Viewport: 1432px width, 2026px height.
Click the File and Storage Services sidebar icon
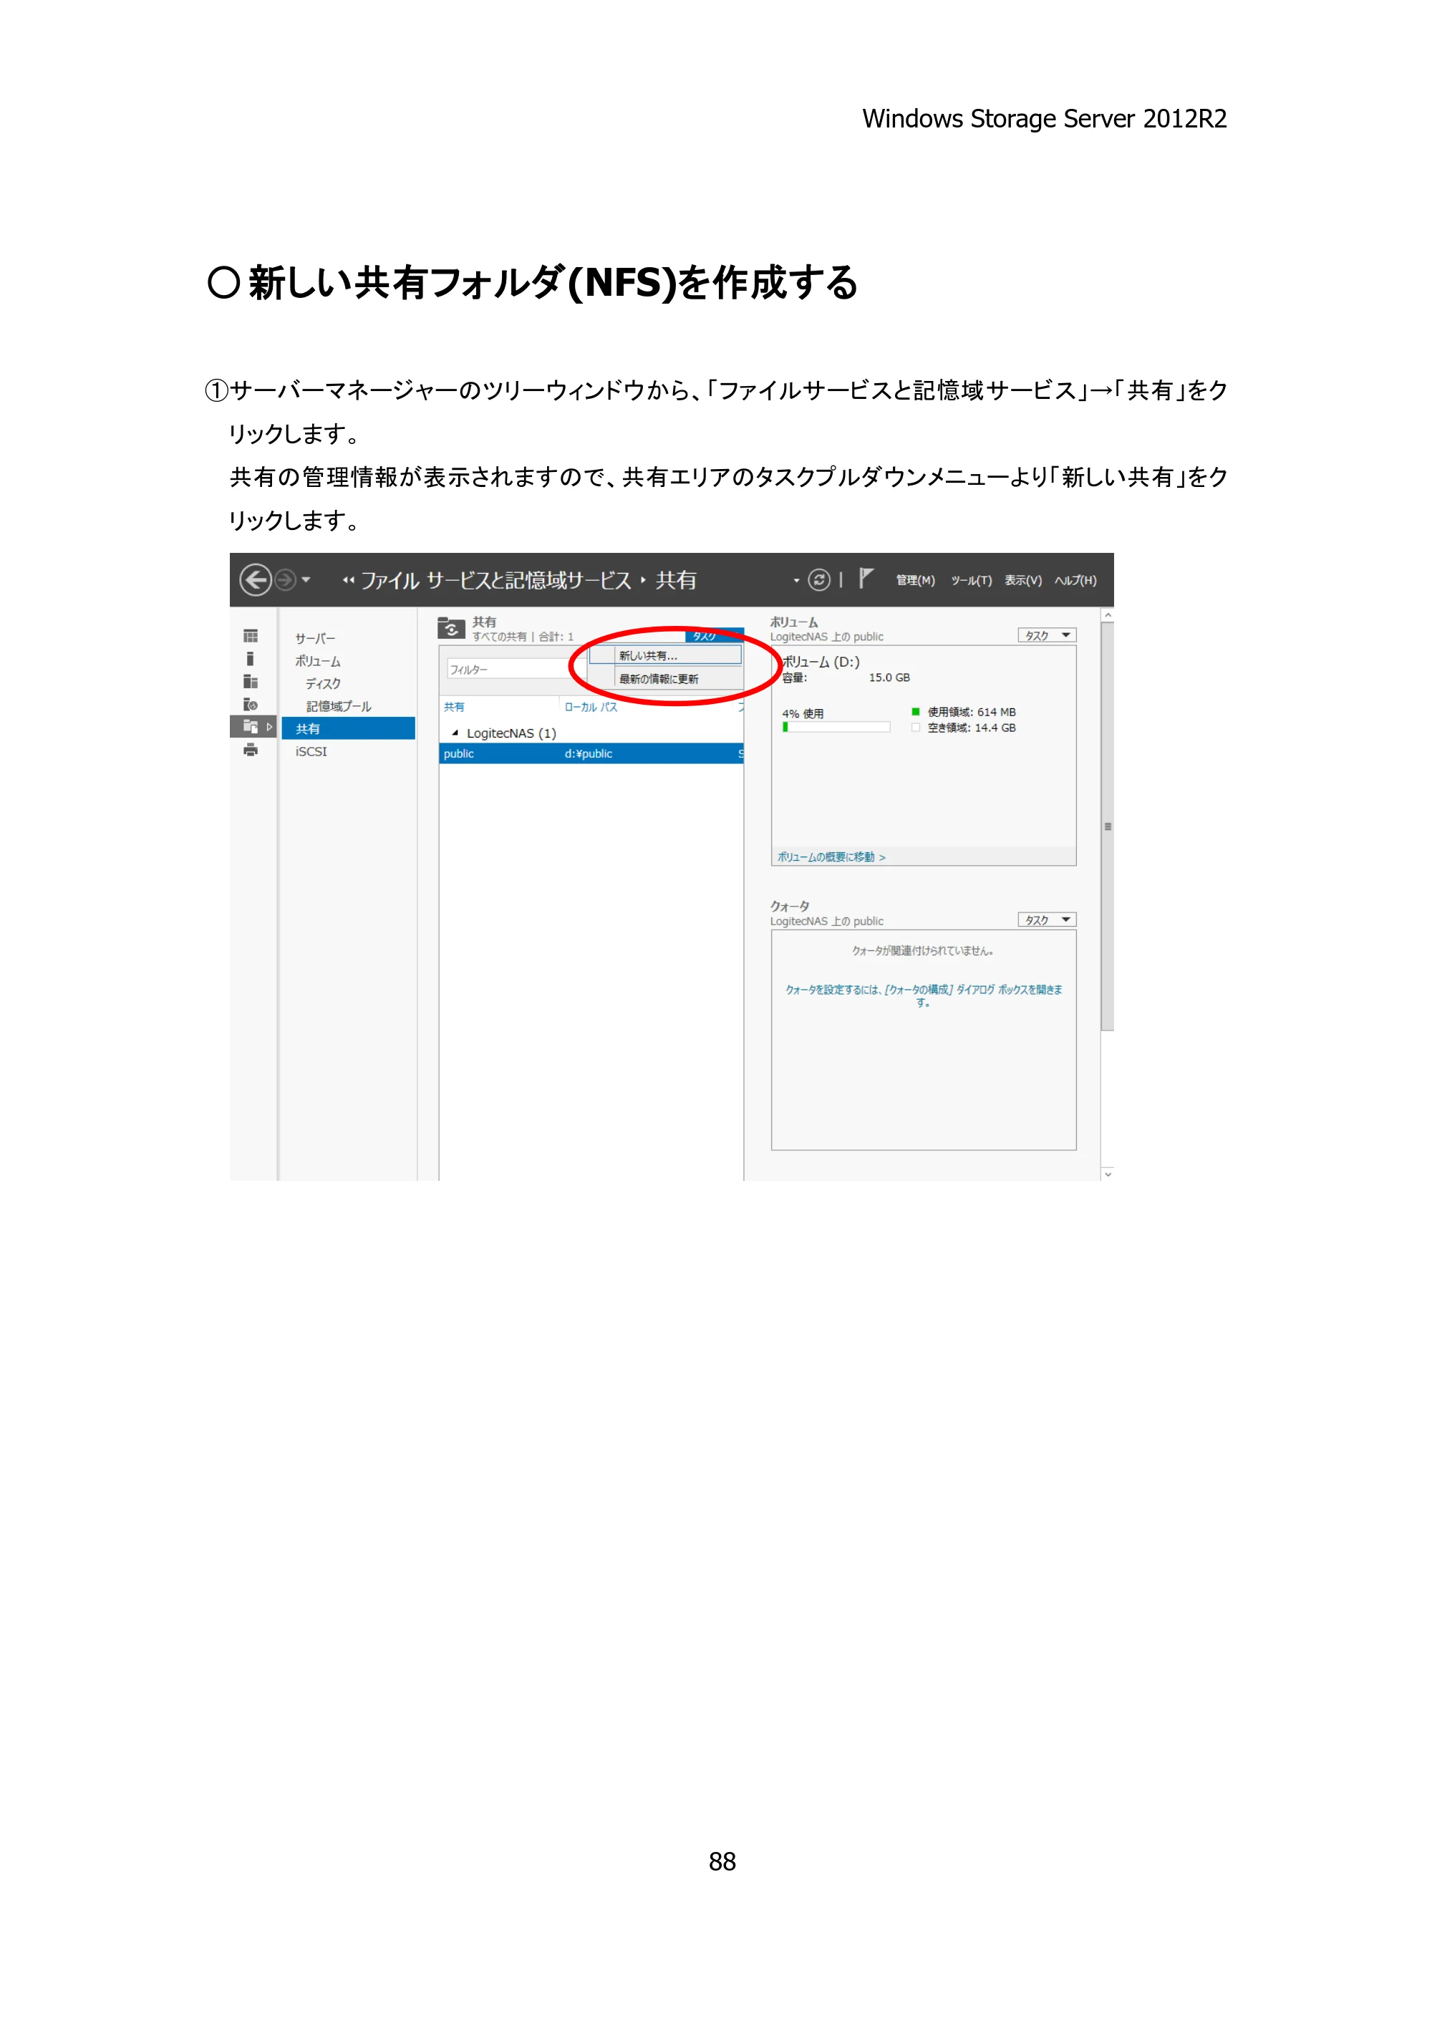pyautogui.click(x=251, y=726)
